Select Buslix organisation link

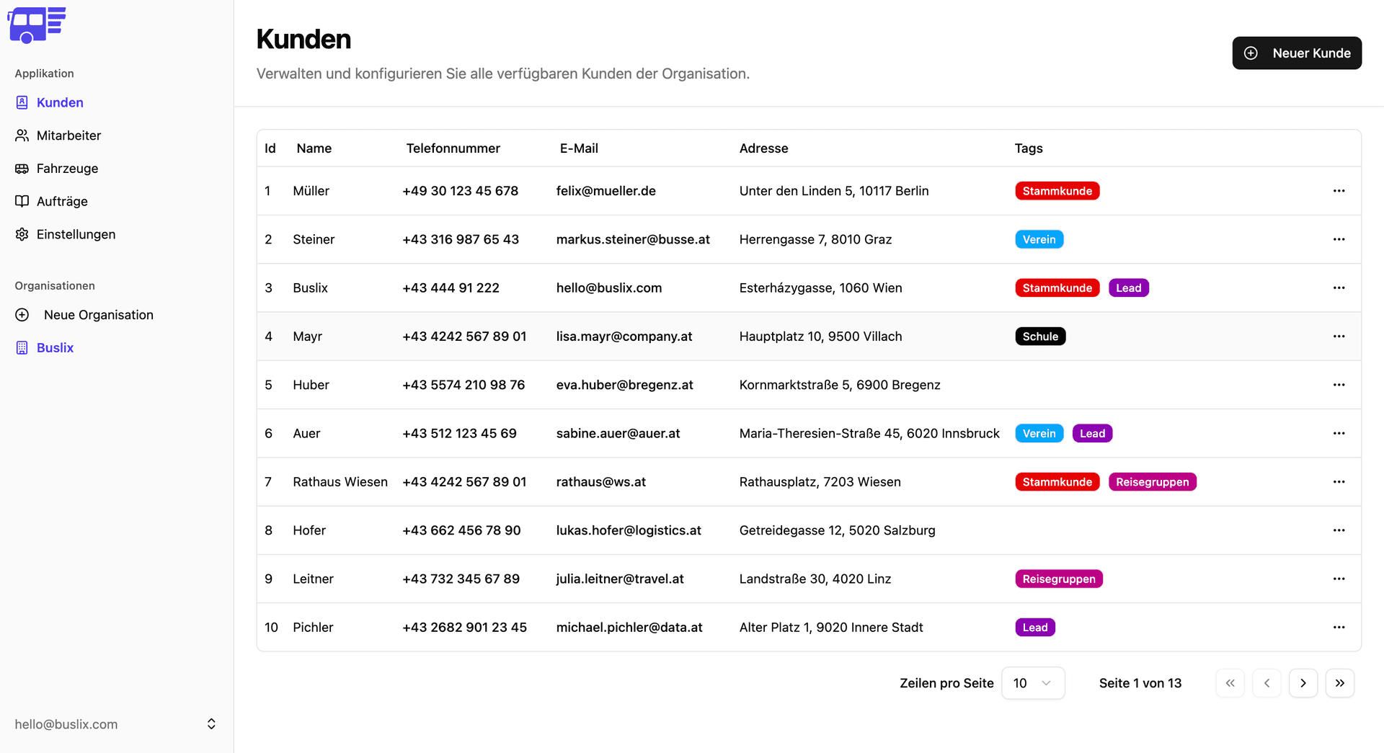point(55,348)
